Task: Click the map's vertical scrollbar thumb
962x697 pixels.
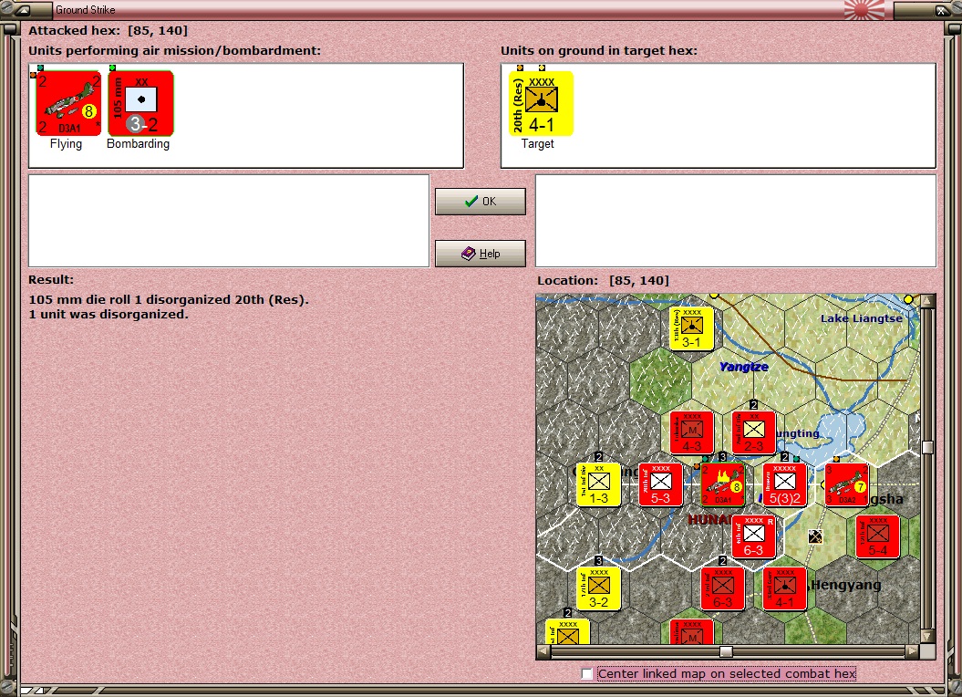Action: coord(927,447)
